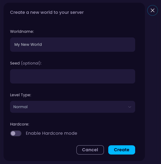Click the Worldname text field
Viewport: 161px width, 164px height.
(73, 44)
